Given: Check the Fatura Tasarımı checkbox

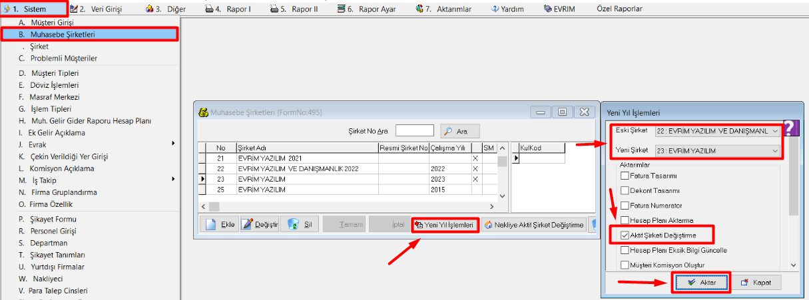Looking at the screenshot, I should coord(625,176).
